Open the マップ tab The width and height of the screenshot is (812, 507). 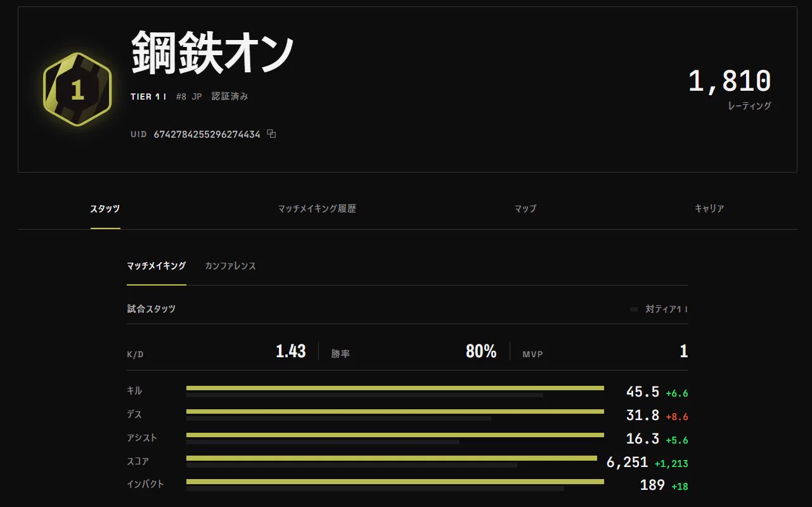(525, 209)
